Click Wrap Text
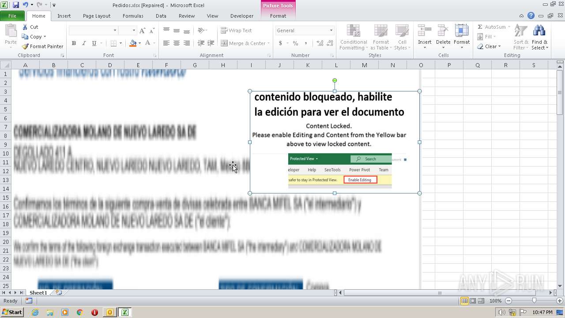 coord(236,30)
